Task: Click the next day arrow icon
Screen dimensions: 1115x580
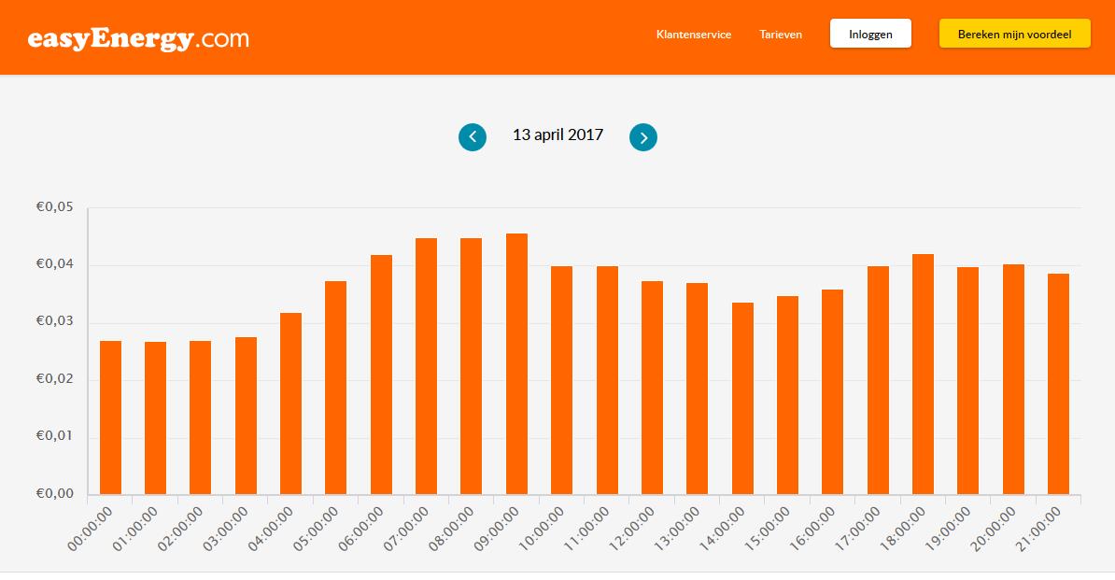Action: click(x=643, y=137)
